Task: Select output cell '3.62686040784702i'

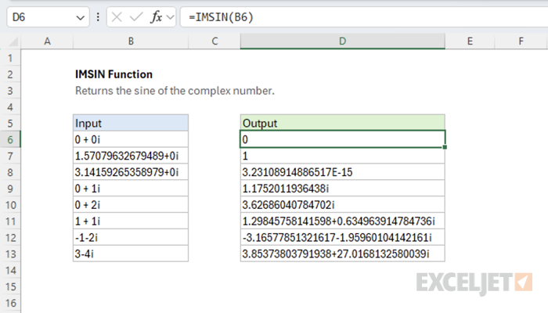Action: pyautogui.click(x=343, y=205)
